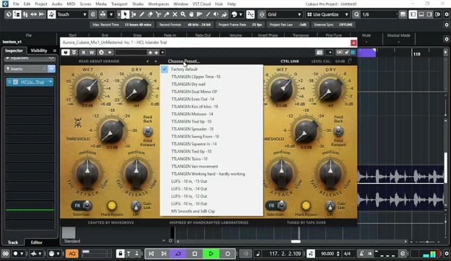Viewport: 451px width, 261px height.
Task: Click the plugin QC quick controls button
Action: pyautogui.click(x=340, y=52)
